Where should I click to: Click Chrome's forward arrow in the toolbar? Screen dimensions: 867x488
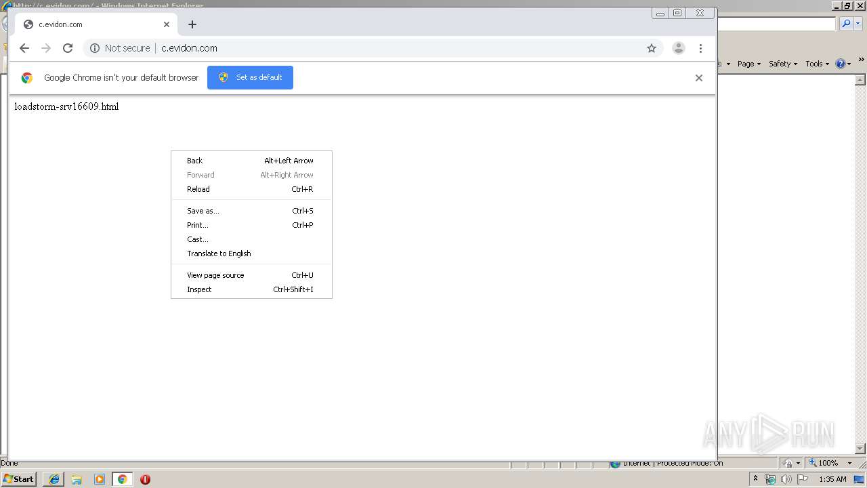coord(46,48)
